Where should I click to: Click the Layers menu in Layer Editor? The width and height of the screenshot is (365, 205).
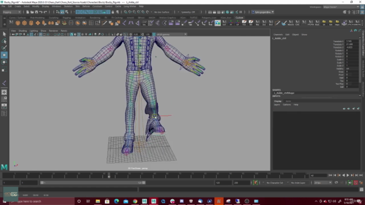(277, 105)
